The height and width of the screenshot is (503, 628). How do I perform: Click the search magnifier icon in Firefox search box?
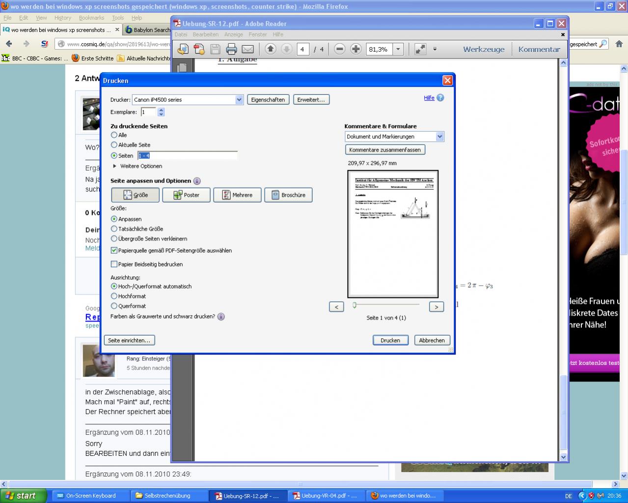click(x=603, y=44)
